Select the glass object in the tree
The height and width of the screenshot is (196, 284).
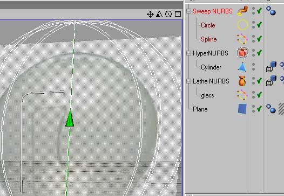pos(207,95)
